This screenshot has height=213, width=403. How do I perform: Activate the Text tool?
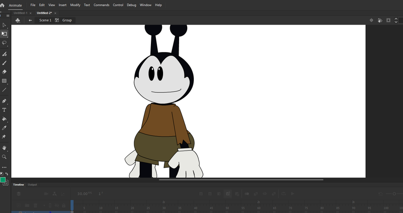tap(4, 110)
